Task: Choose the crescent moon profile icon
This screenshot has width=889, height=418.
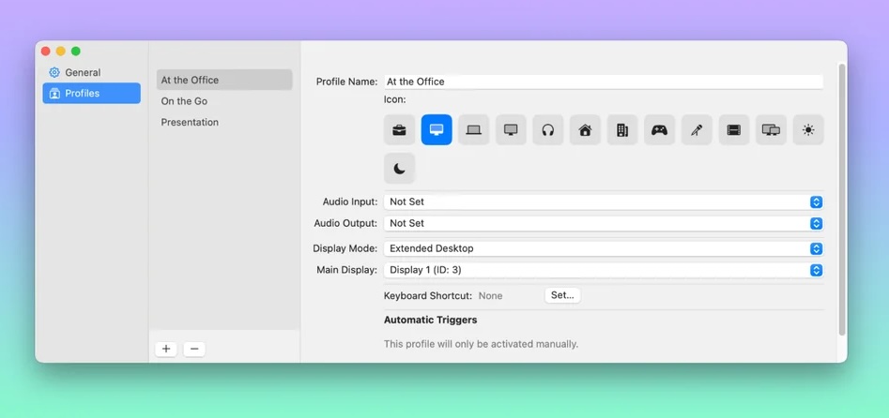Action: 399,169
